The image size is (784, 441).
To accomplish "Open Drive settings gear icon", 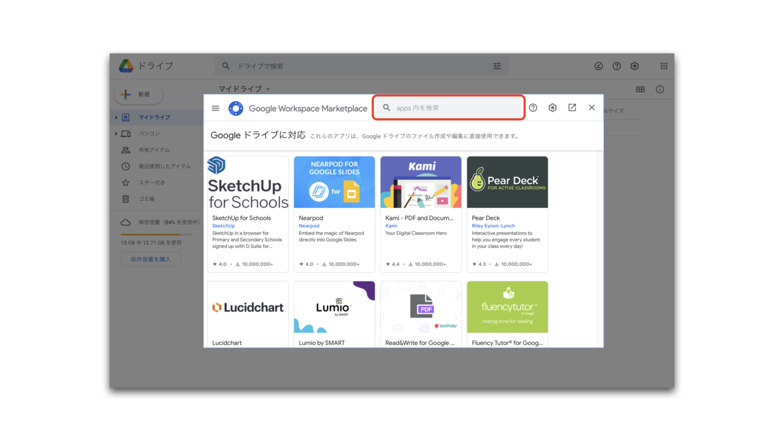I will tap(635, 66).
